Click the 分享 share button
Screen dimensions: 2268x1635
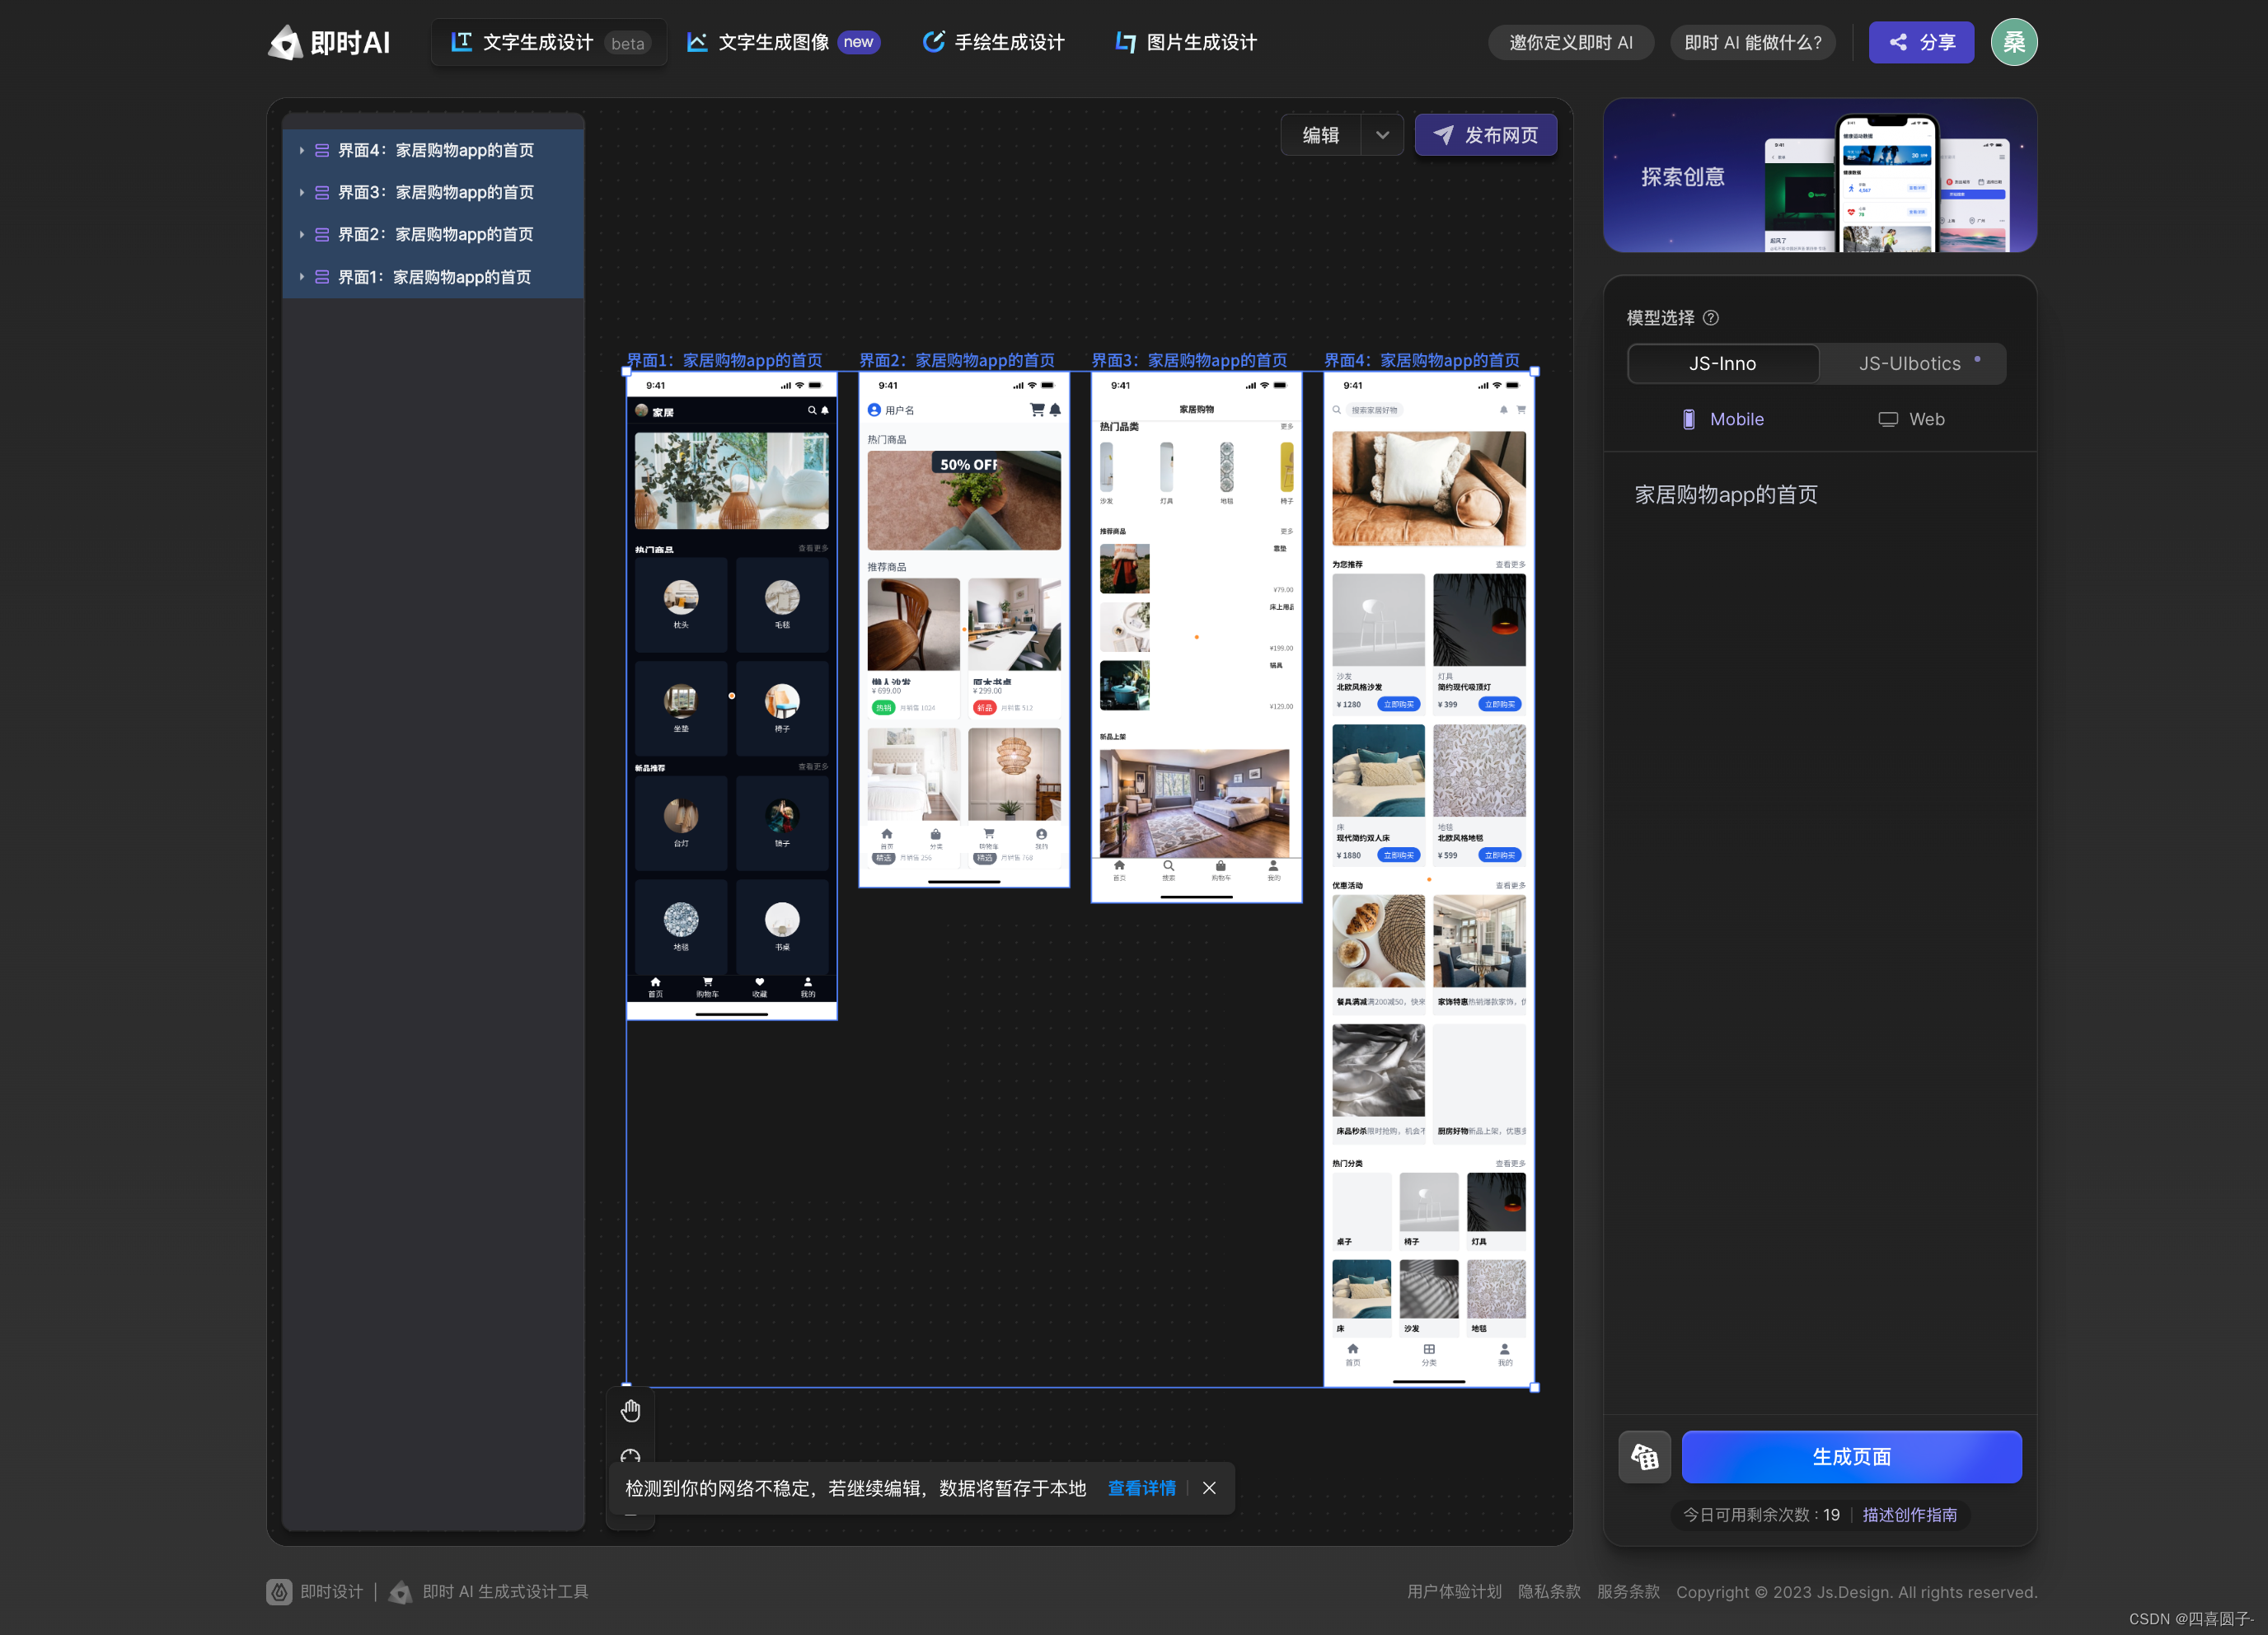pos(1920,43)
